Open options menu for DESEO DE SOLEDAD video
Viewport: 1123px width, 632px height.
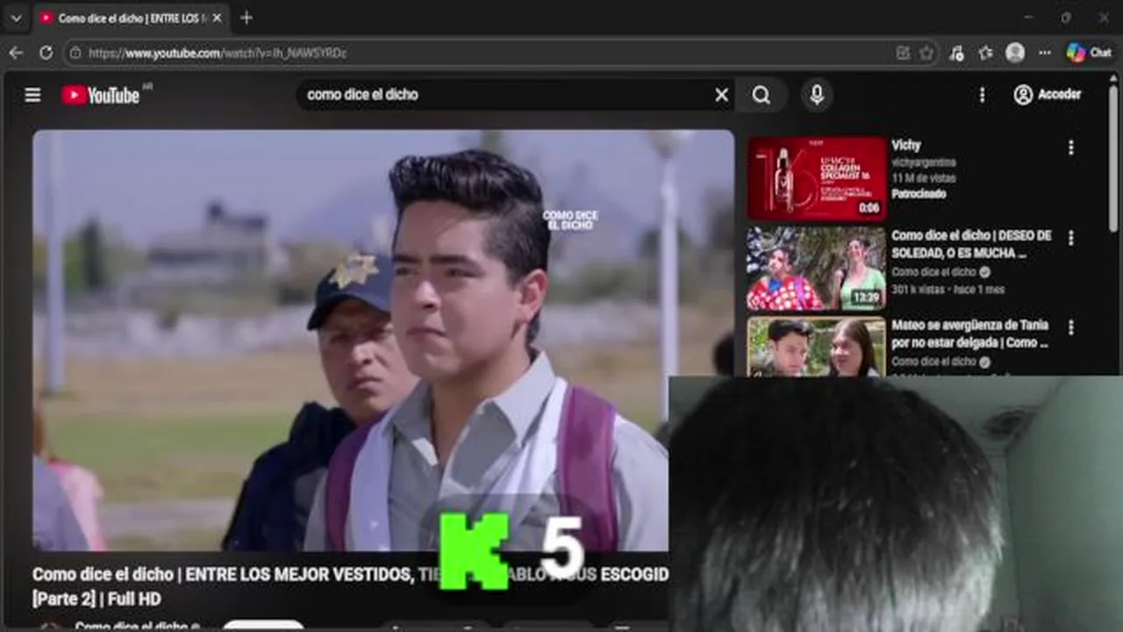[x=1070, y=238]
